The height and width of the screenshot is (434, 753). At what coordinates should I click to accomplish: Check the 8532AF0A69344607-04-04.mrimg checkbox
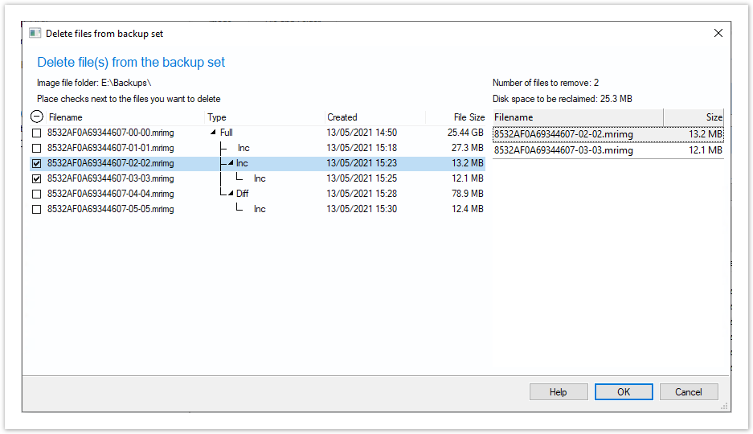point(36,194)
